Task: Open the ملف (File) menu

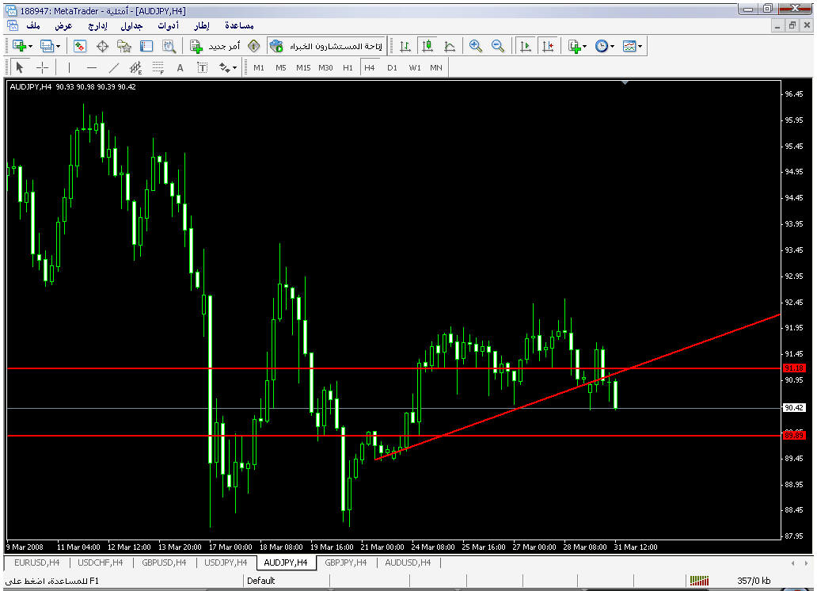Action: coord(33,26)
